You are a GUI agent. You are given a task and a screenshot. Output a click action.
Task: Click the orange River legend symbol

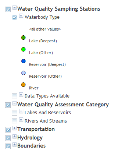pyautogui.click(x=24, y=85)
